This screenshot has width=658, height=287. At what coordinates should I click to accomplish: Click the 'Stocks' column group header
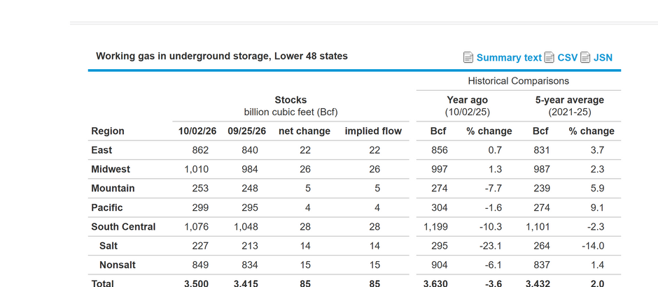(290, 100)
